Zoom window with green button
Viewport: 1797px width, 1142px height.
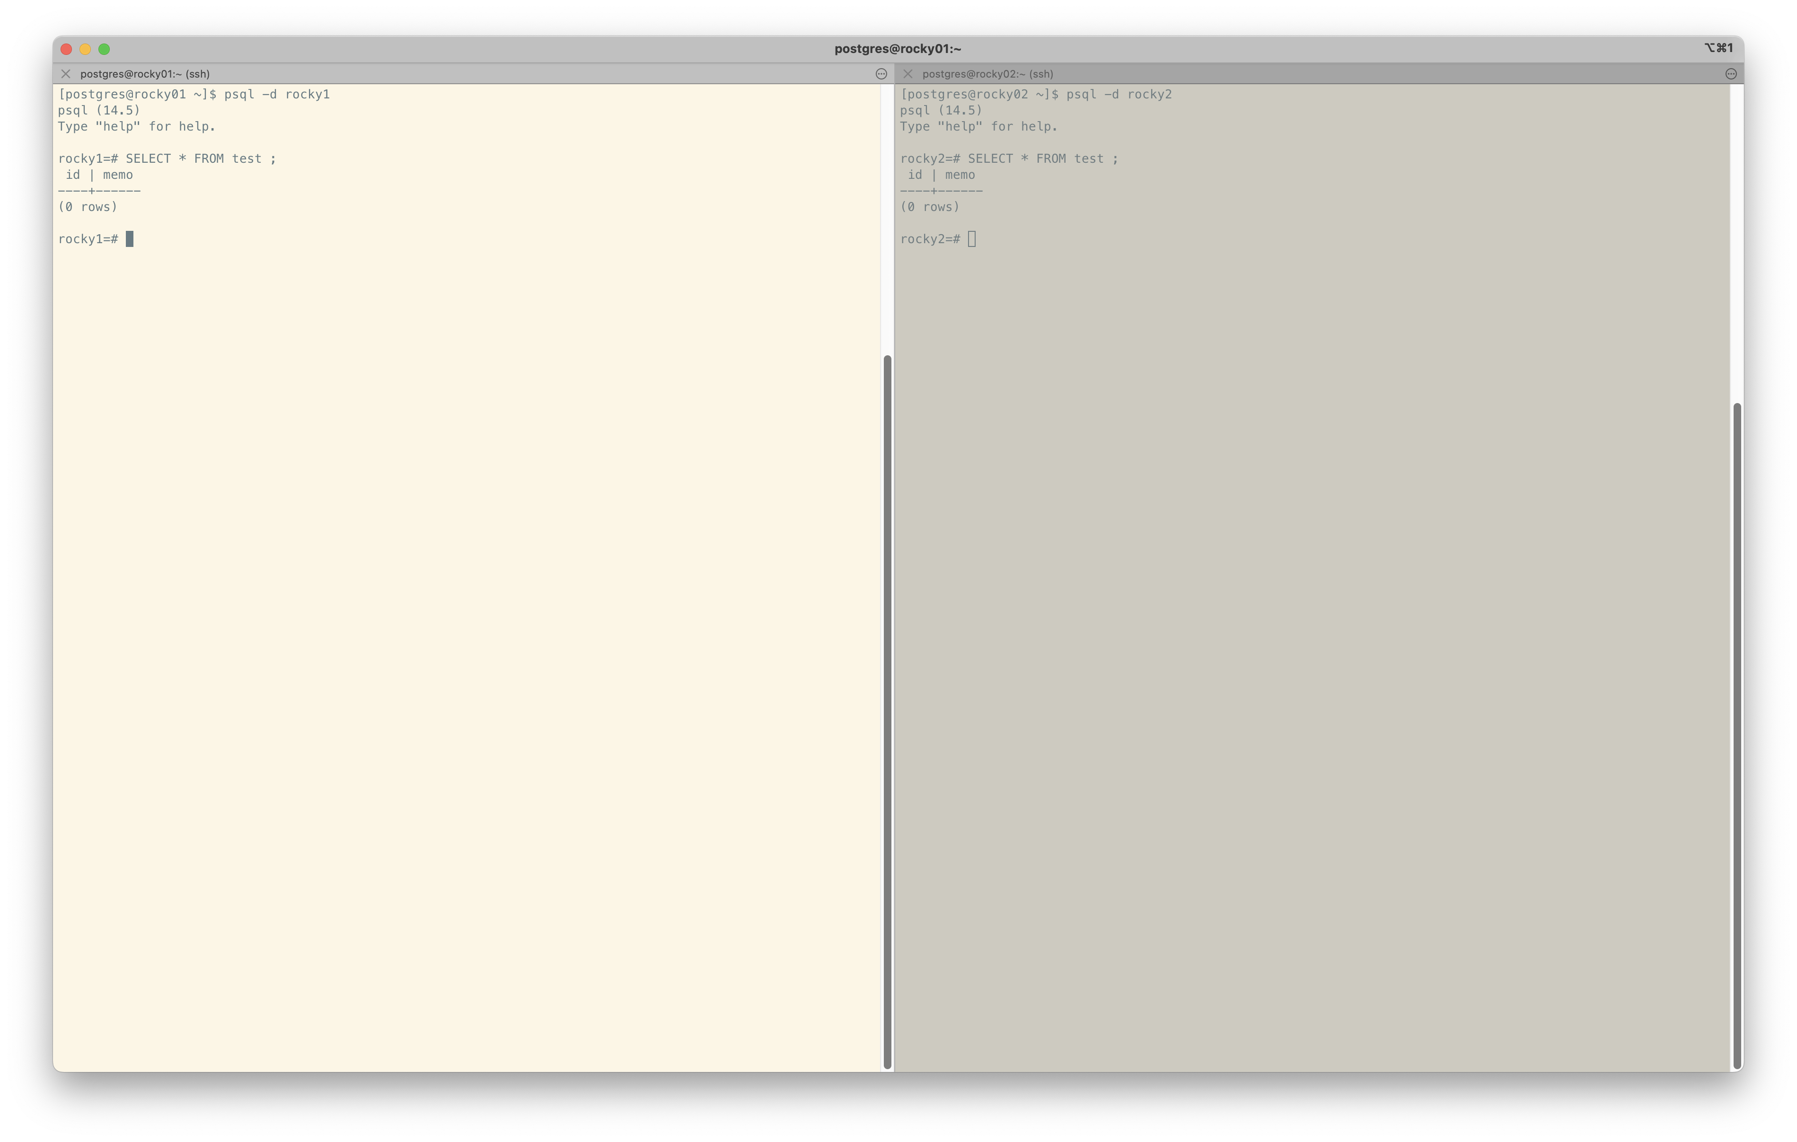tap(105, 49)
